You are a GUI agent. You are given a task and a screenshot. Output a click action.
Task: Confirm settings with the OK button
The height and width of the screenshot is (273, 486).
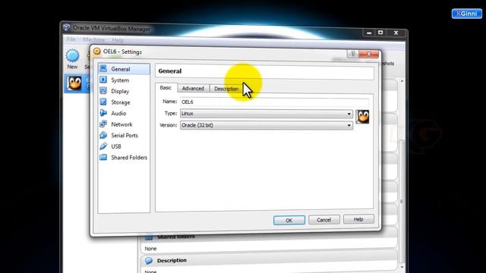pyautogui.click(x=289, y=221)
